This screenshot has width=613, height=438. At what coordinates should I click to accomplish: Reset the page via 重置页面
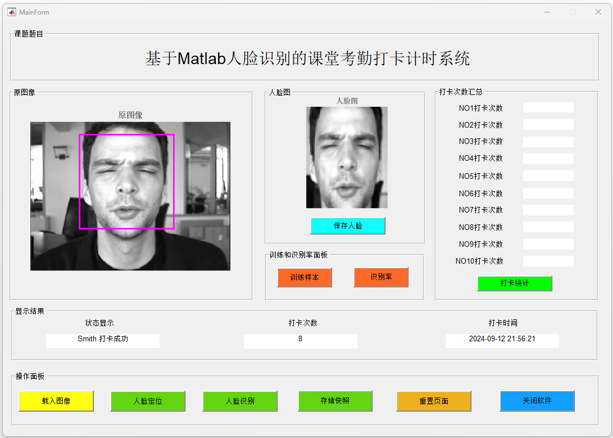(434, 401)
